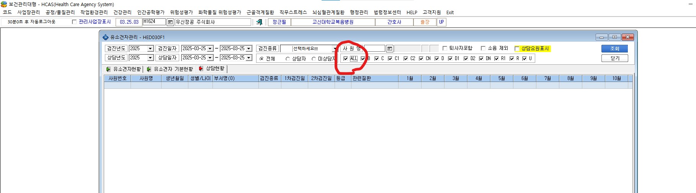Click the blue 조회 search button
Image resolution: width=696 pixels, height=193 pixels.
614,49
